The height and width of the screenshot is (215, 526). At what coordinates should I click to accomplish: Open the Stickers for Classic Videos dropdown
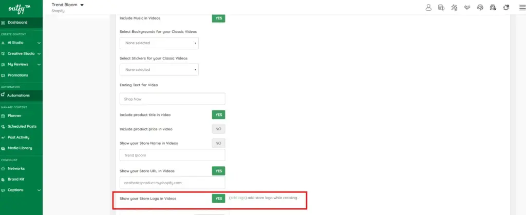[159, 70]
